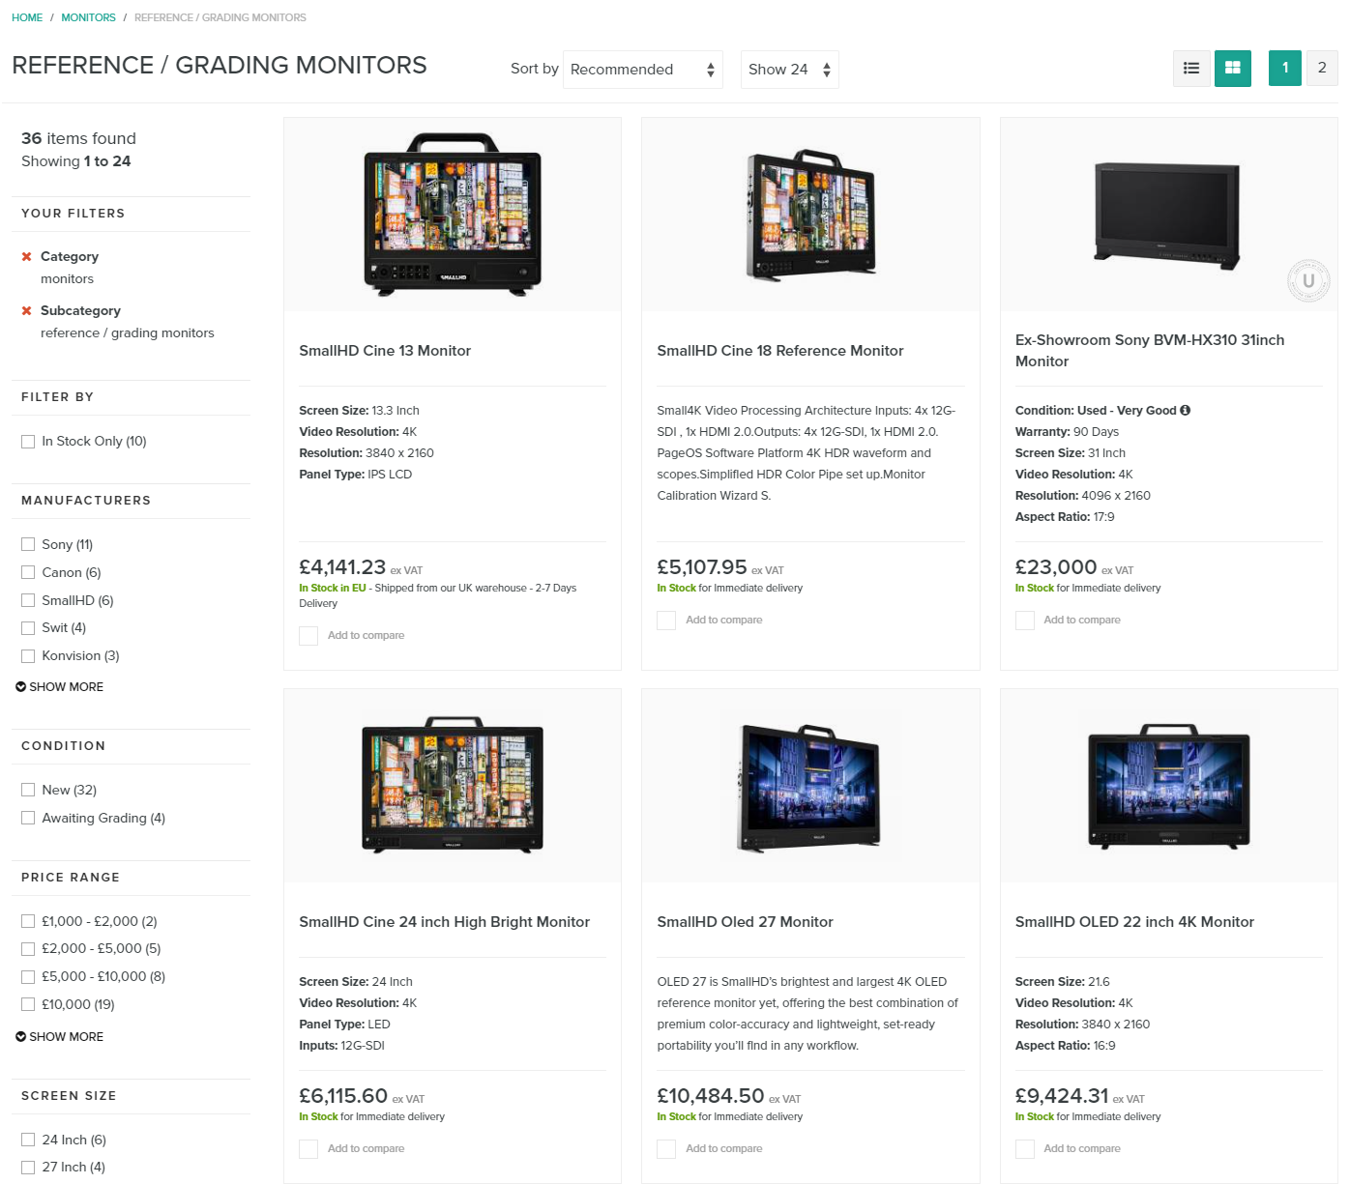Filter by 27 Inch screen size
The width and height of the screenshot is (1350, 1184).
point(28,1168)
